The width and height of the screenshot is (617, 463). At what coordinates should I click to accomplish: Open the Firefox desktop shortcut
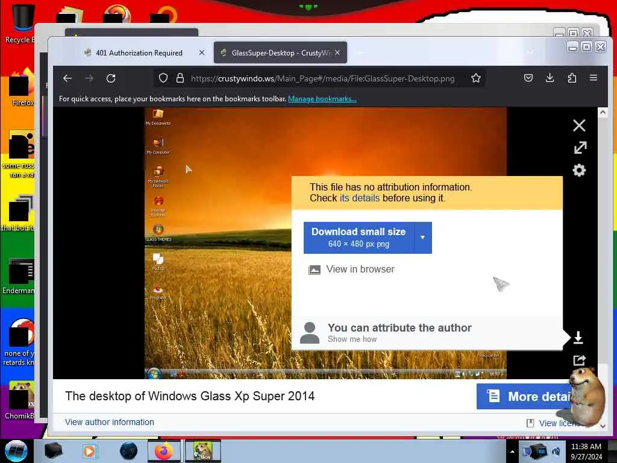tap(22, 87)
